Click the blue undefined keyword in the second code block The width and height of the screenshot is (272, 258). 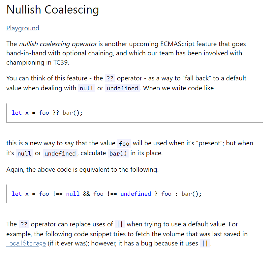(136, 194)
